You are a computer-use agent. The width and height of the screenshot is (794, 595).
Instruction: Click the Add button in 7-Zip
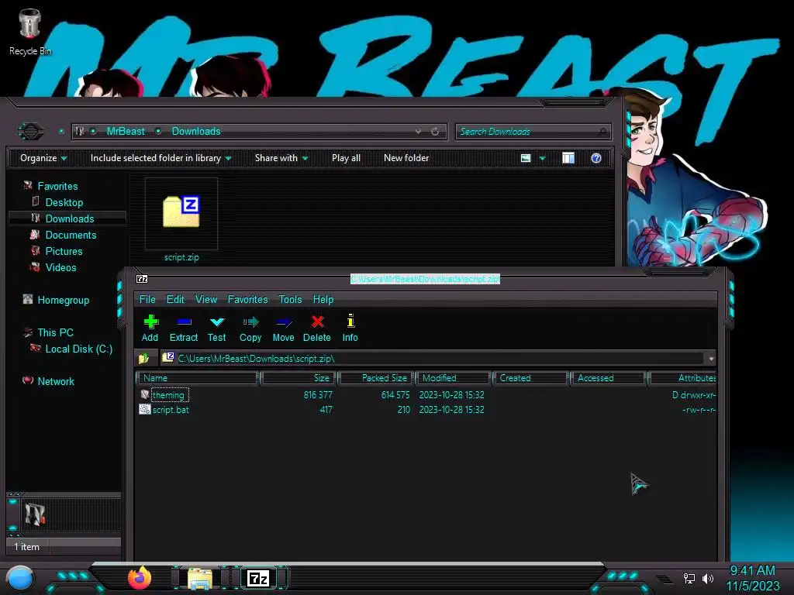click(x=150, y=328)
